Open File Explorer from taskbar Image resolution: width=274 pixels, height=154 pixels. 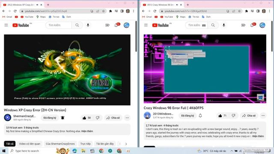(83, 151)
